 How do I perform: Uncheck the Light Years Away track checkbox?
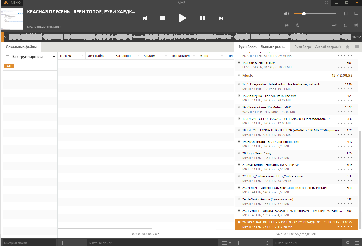click(x=239, y=153)
